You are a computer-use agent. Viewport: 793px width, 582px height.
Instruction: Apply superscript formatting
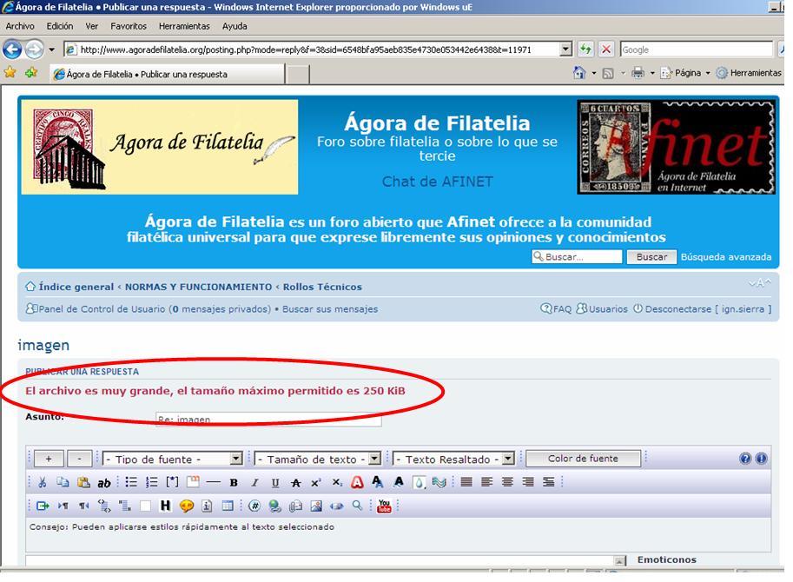tap(316, 483)
